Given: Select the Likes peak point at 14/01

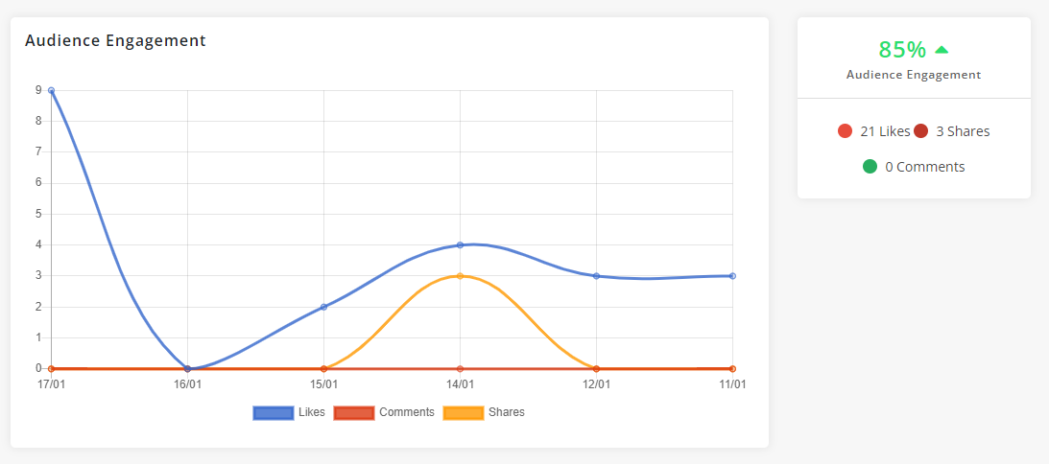Looking at the screenshot, I should [461, 244].
